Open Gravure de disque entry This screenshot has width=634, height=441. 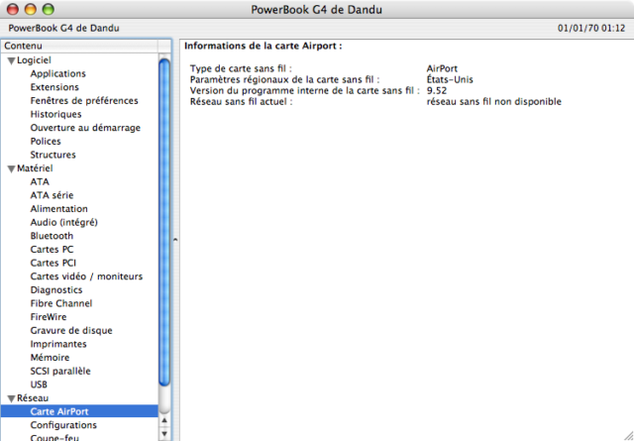(x=71, y=330)
